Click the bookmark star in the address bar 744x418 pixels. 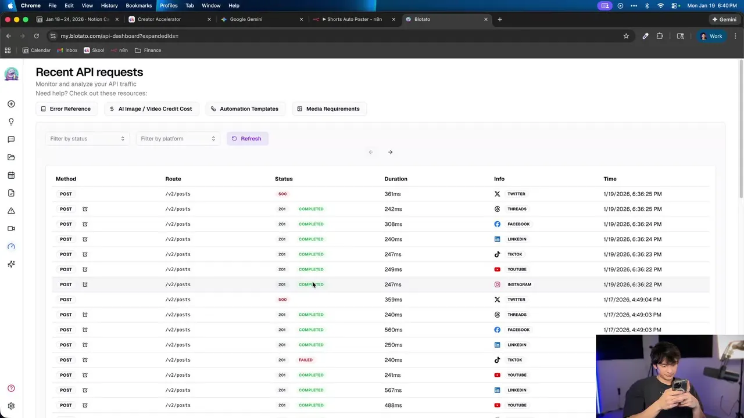[626, 36]
